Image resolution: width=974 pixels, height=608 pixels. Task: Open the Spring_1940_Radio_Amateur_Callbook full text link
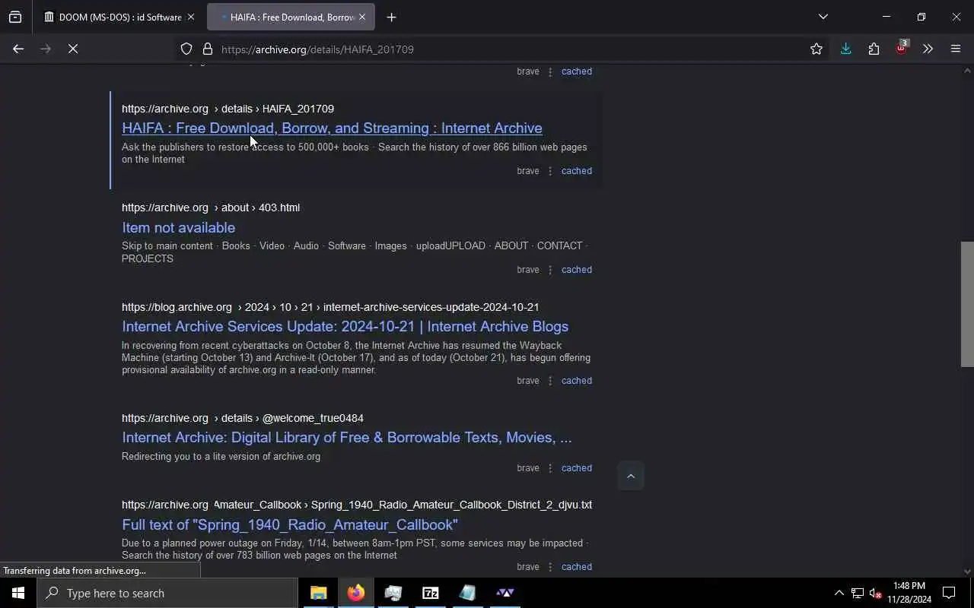click(x=289, y=524)
